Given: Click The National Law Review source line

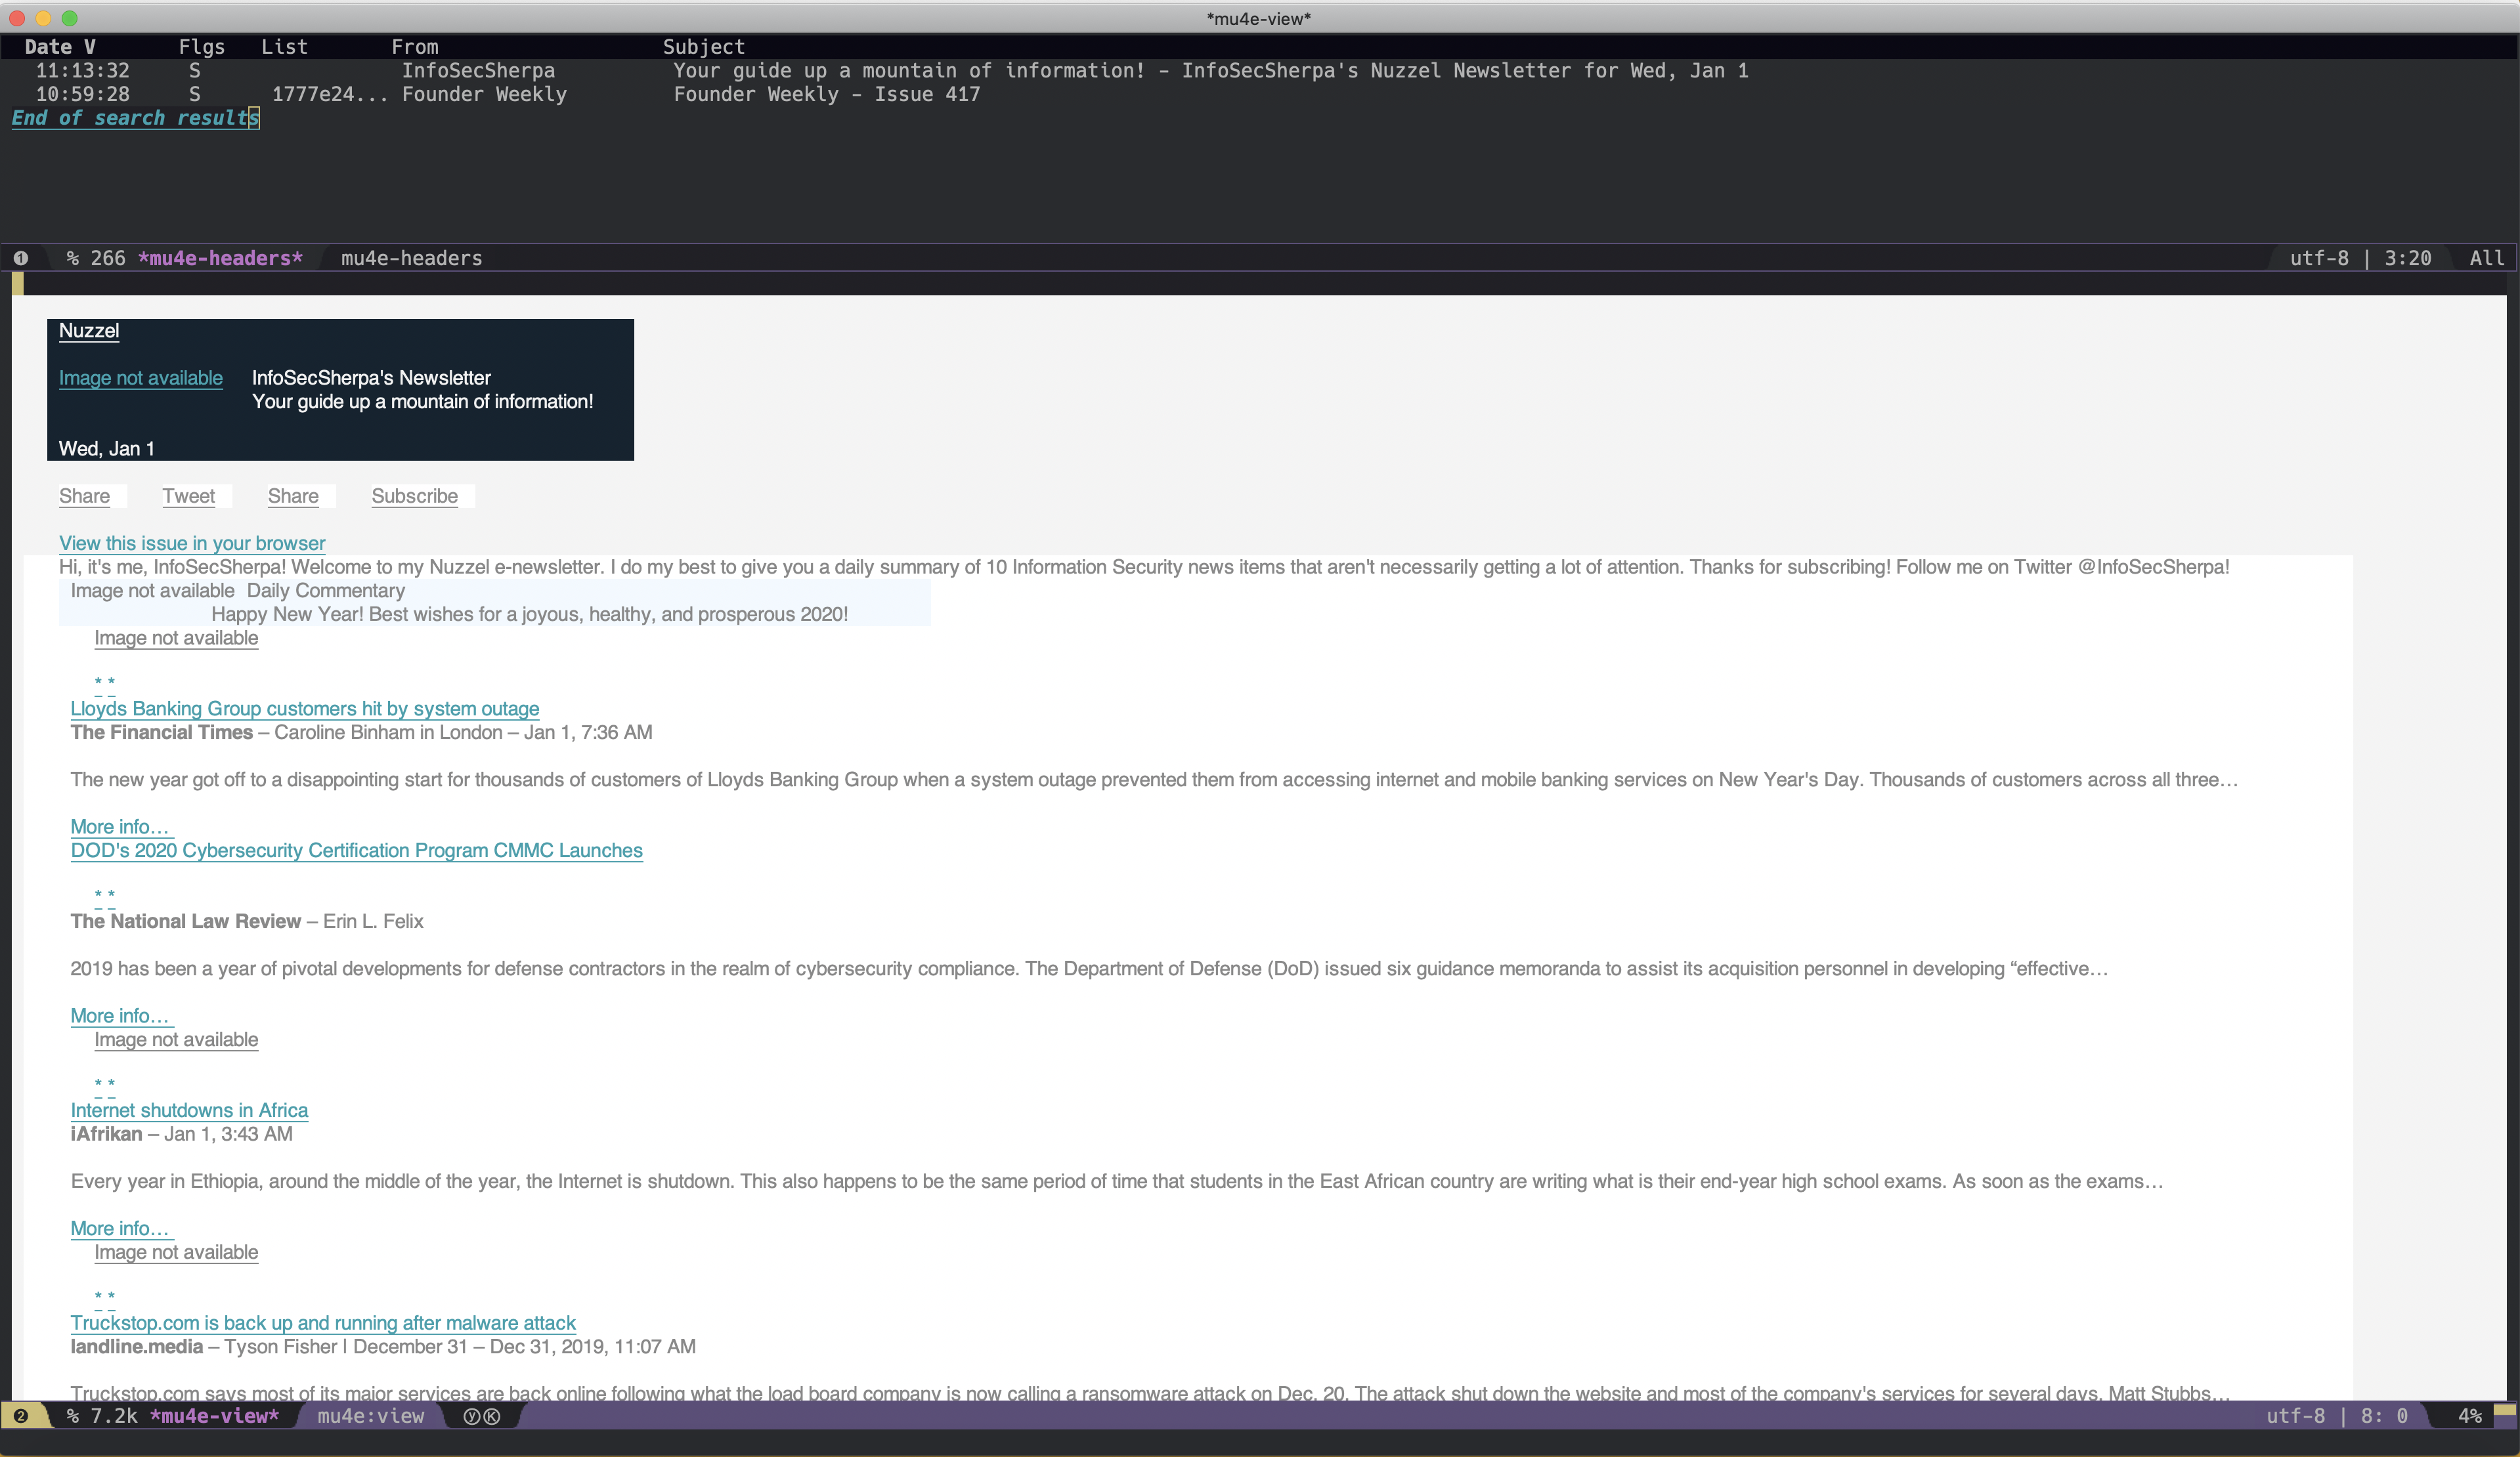Looking at the screenshot, I should point(247,921).
